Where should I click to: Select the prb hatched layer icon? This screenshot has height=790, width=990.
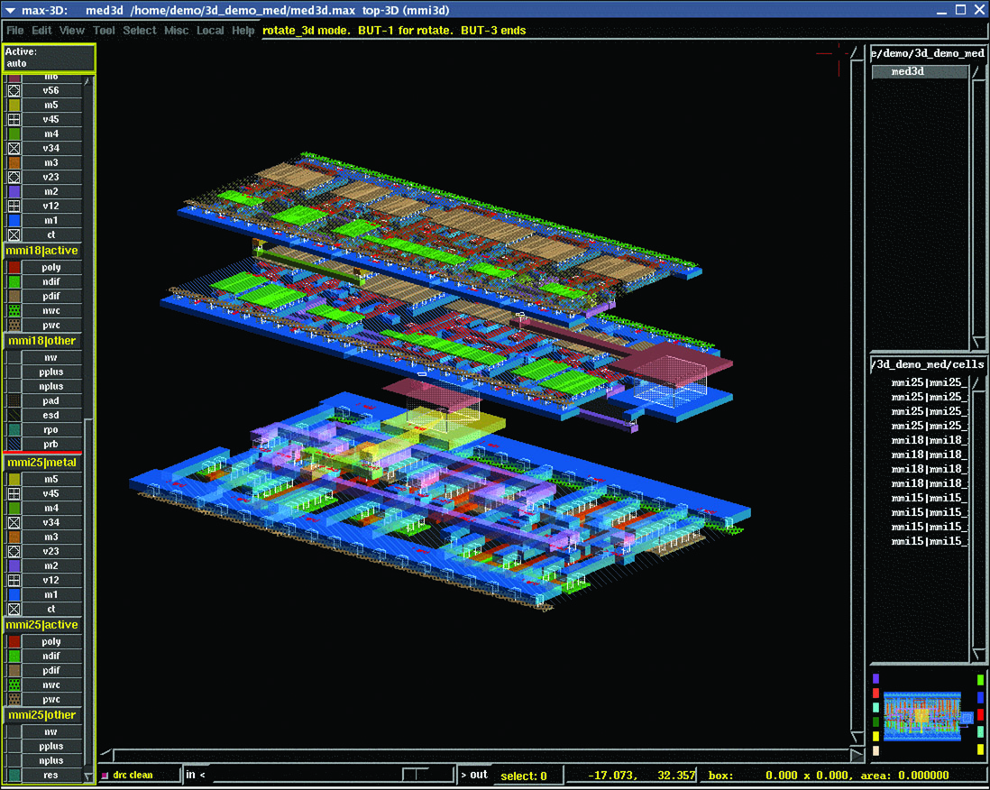[x=14, y=445]
